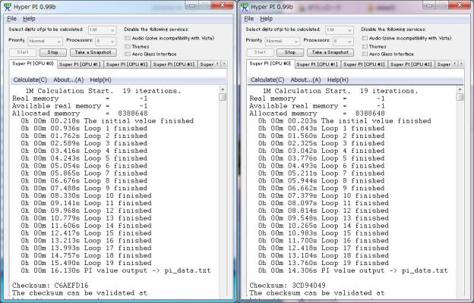Image resolution: width=474 pixels, height=303 pixels.
Task: Expand the digits of pi dropdown in left window
Action: pos(103,30)
